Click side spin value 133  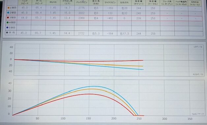pyautogui.click(x=110, y=13)
